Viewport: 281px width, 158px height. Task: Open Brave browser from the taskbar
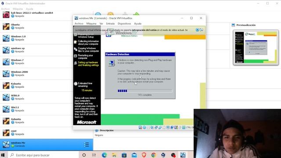coord(144,155)
